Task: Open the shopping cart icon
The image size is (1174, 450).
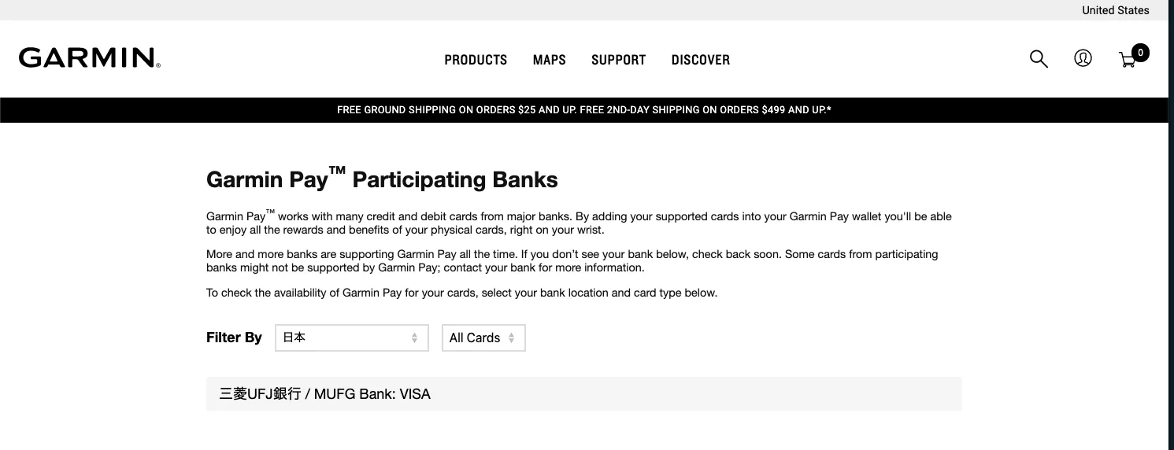Action: [1127, 61]
